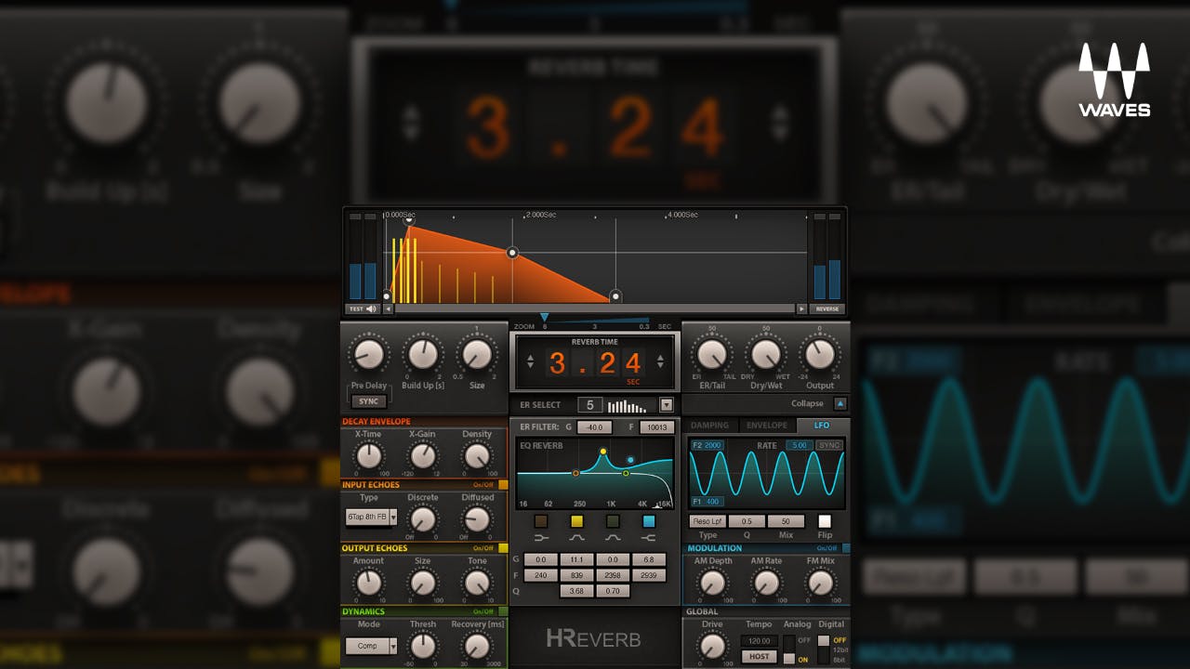Click the Thresh knob in Dynamics

click(x=423, y=646)
